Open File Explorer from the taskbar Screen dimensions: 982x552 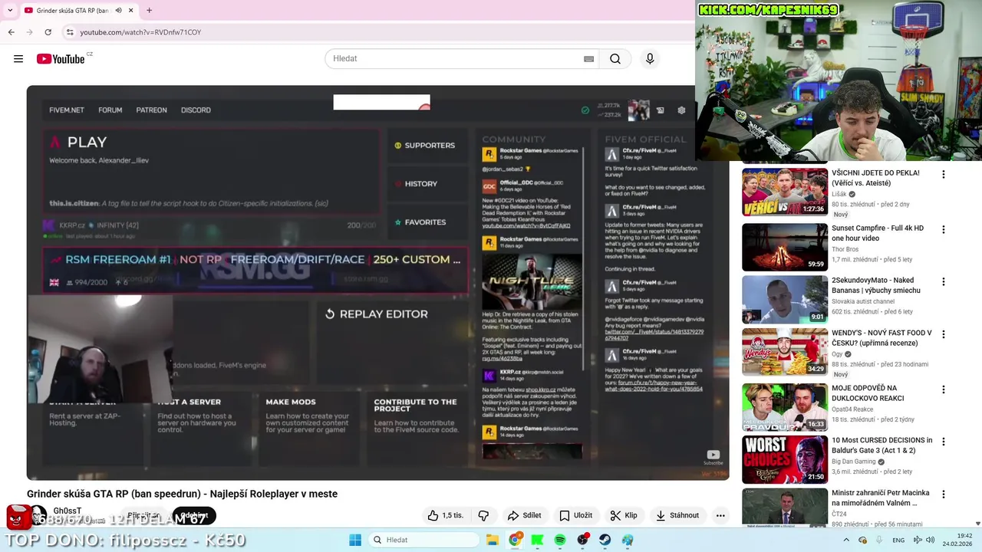point(493,540)
